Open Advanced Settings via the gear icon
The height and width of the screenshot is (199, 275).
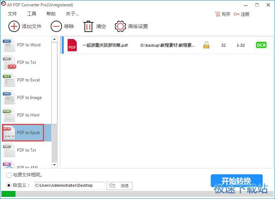coord(120,26)
